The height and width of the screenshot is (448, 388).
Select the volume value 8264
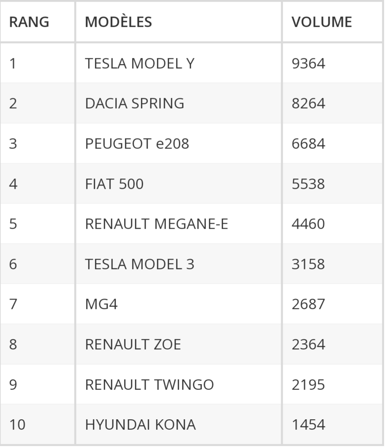pos(308,103)
